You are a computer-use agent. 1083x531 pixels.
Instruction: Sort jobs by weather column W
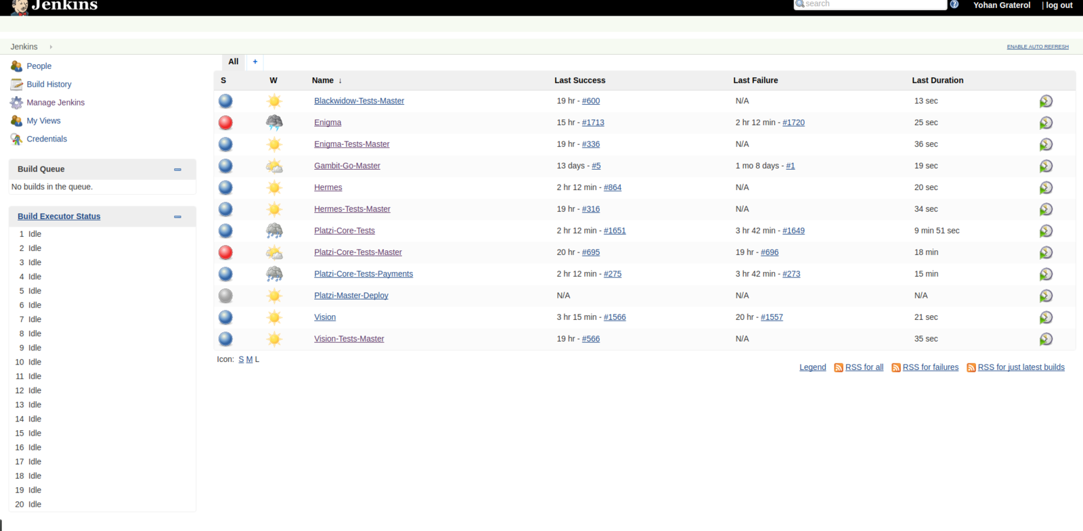pyautogui.click(x=273, y=80)
